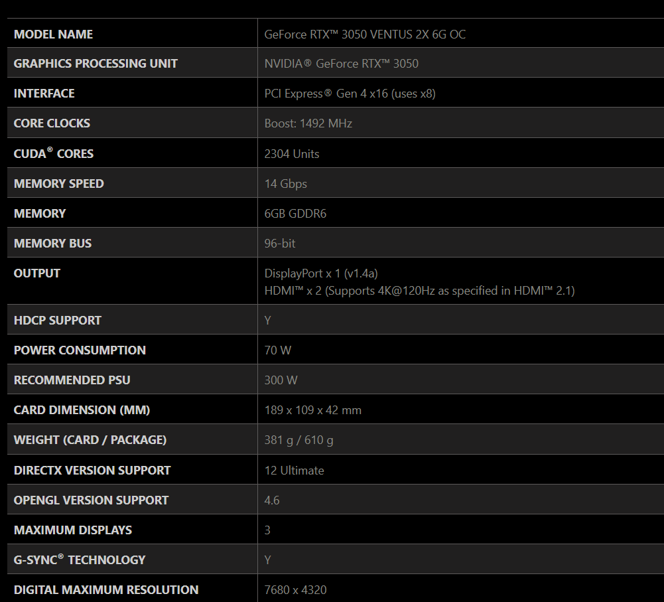This screenshot has width=664, height=602.
Task: Select the Boost: 1492 MHz value
Action: [308, 123]
